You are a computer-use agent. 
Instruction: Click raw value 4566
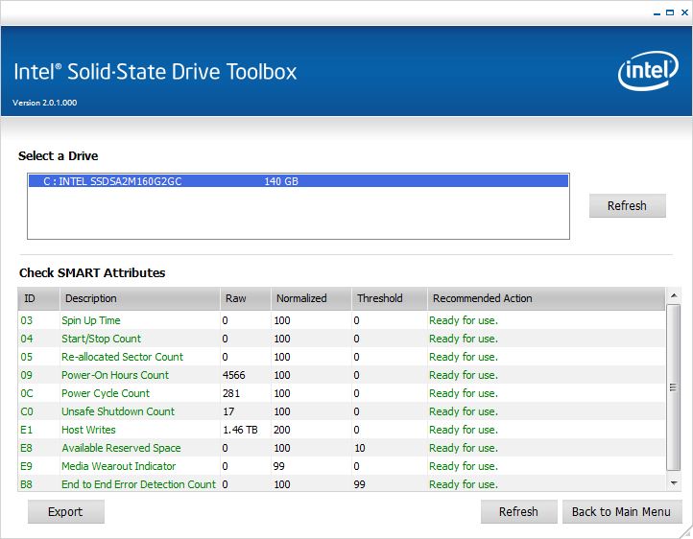click(234, 375)
